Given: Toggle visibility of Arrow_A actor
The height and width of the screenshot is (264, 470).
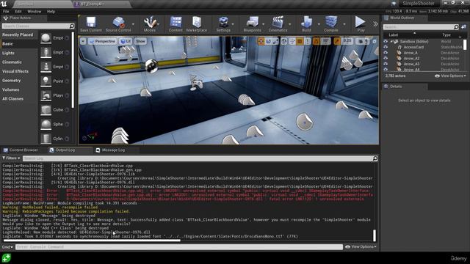Looking at the screenshot, I should click(x=386, y=53).
